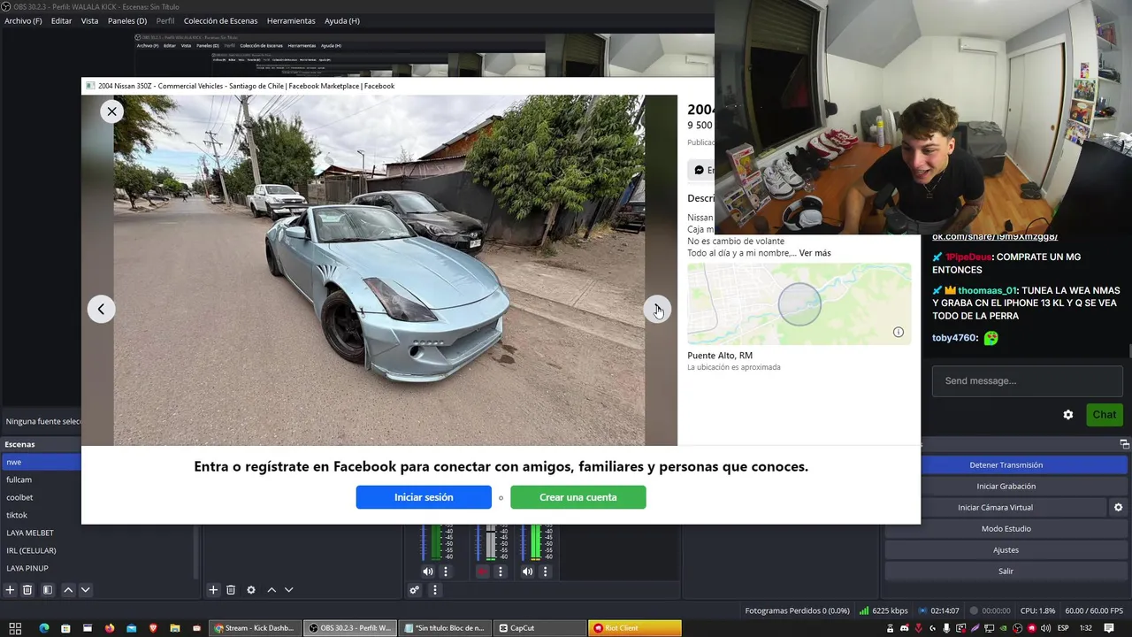Delete the selected scene via trash icon
Screen dimensions: 1132x637
pos(27,590)
